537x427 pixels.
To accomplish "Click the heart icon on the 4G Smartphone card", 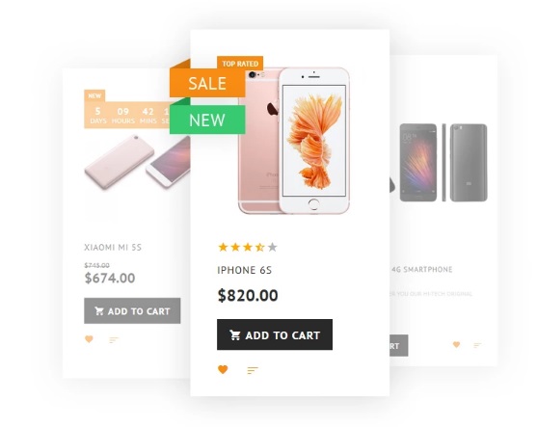I will point(456,344).
